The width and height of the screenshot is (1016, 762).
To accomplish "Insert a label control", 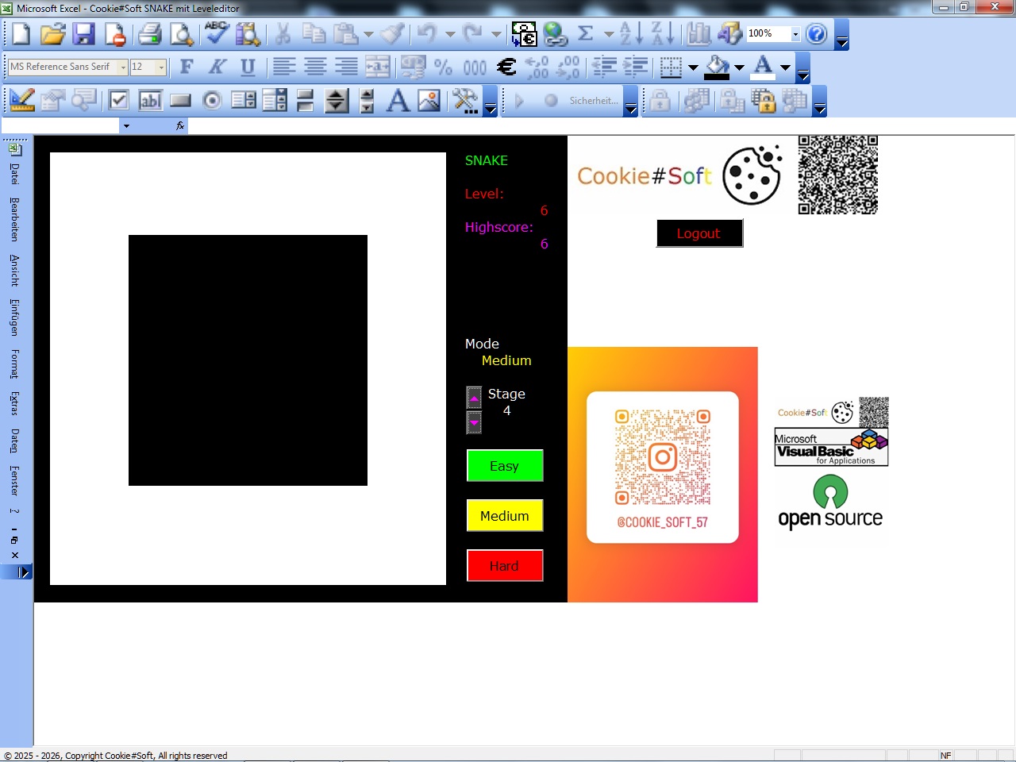I will coord(398,101).
